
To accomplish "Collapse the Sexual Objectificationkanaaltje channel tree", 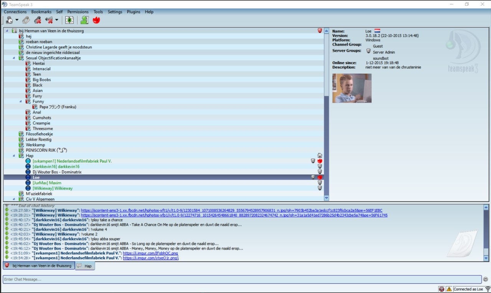I will click(14, 58).
